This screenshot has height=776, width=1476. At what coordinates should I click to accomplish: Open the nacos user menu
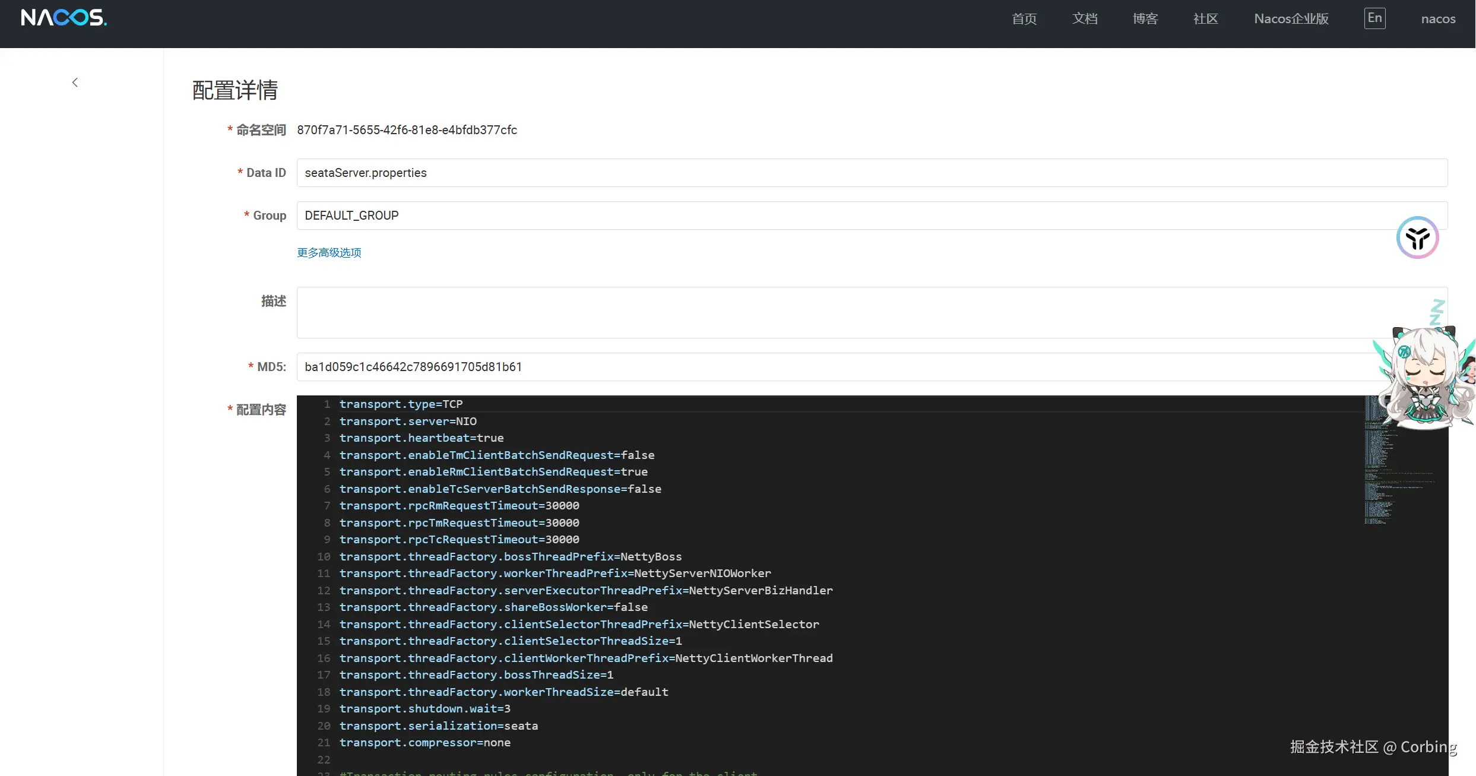click(x=1438, y=19)
